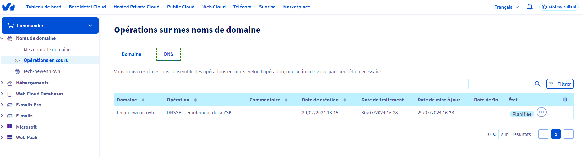Open table column settings gear
This screenshot has height=157, width=583.
(565, 100)
